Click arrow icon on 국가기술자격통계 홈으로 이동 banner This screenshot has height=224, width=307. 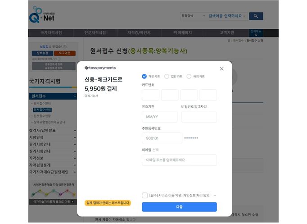72,201
